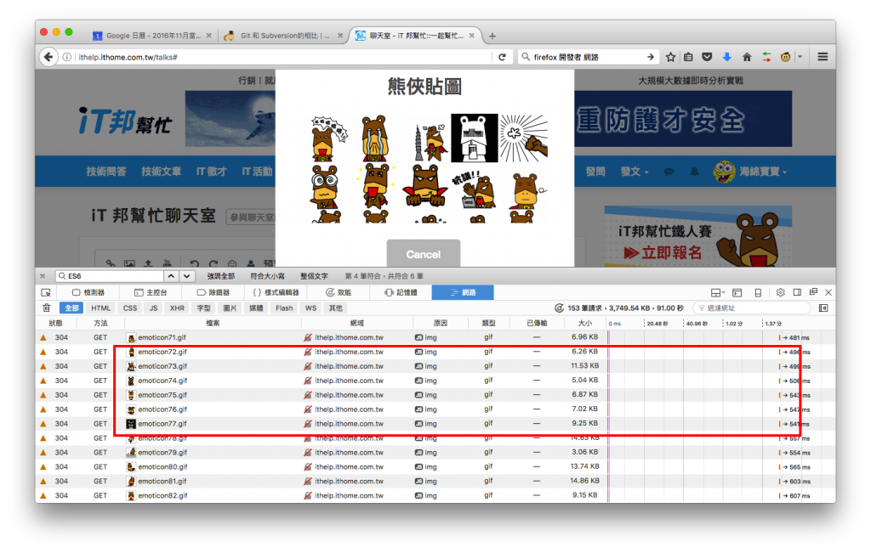Open 技術問答 in site navigation
Image resolution: width=871 pixels, height=553 pixels.
click(106, 172)
